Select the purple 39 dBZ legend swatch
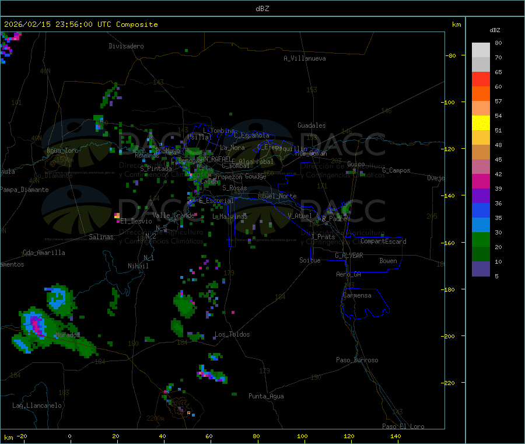Screen dimensions: 525x444 pos(481,196)
